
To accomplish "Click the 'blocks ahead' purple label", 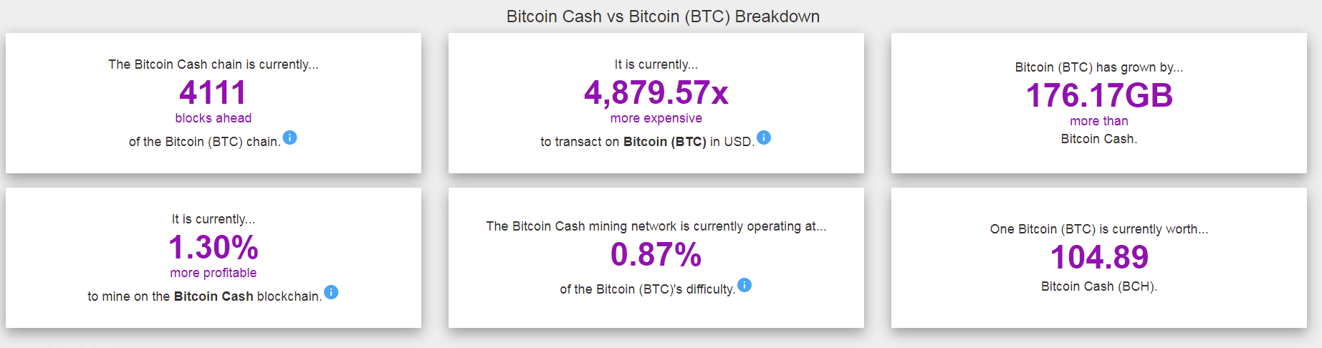I will [x=214, y=118].
